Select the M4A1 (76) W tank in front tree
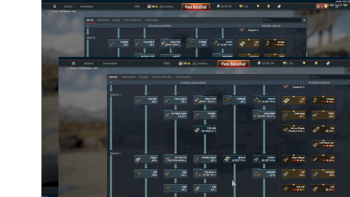The image size is (350, 197). 175,100
